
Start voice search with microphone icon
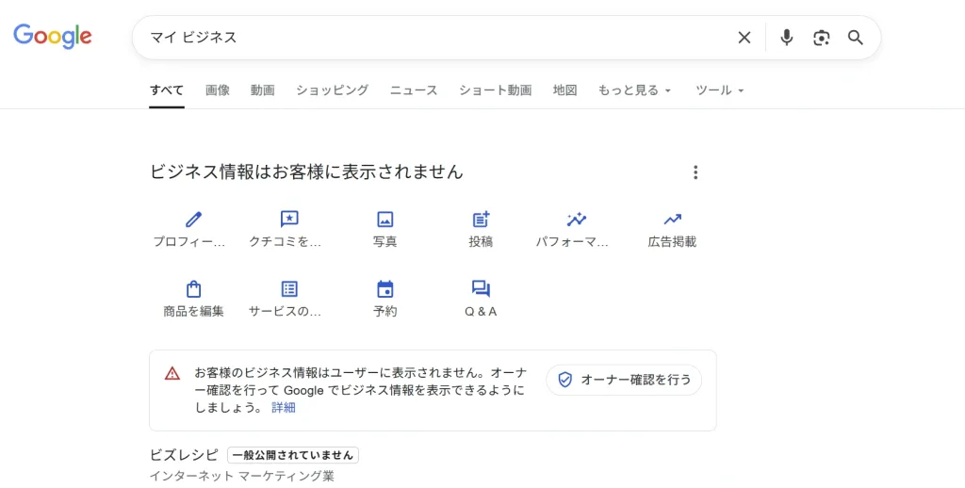787,38
